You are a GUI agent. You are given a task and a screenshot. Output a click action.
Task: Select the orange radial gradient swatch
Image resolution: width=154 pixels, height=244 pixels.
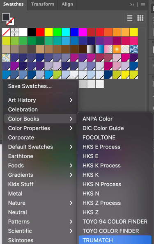click(117, 49)
